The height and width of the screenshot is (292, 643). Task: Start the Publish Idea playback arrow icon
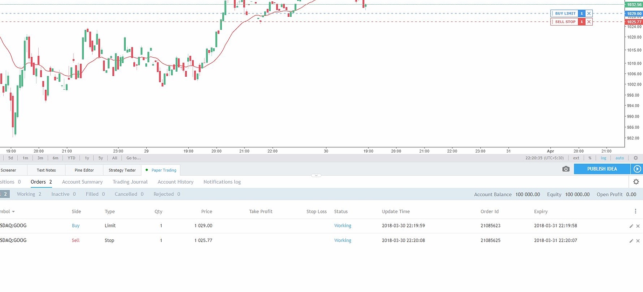tap(637, 169)
